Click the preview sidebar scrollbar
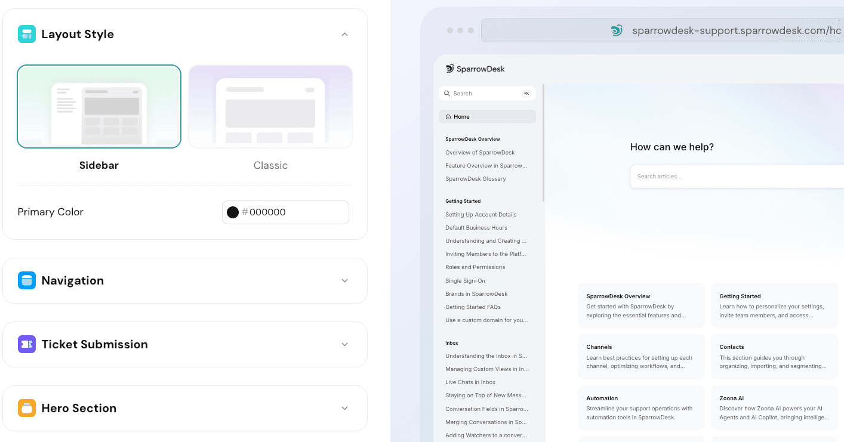Viewport: 844px width, 442px height. click(x=543, y=143)
